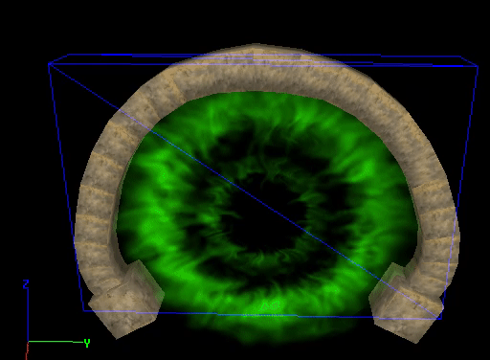Screen dimensions: 490x360
Task: Click the Z axis label
Action: click(26, 284)
